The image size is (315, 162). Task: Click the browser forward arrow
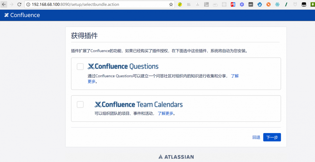tap(11, 4)
